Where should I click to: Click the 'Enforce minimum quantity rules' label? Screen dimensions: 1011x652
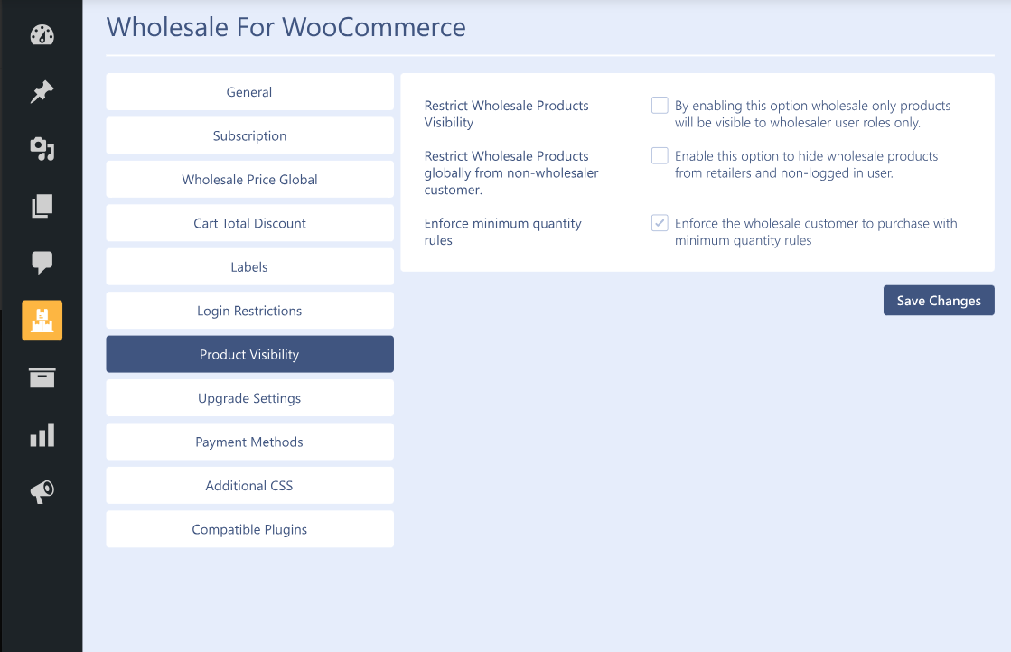pyautogui.click(x=503, y=232)
